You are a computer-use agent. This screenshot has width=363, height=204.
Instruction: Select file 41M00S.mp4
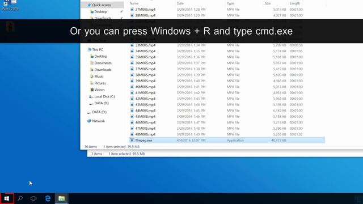145,93
